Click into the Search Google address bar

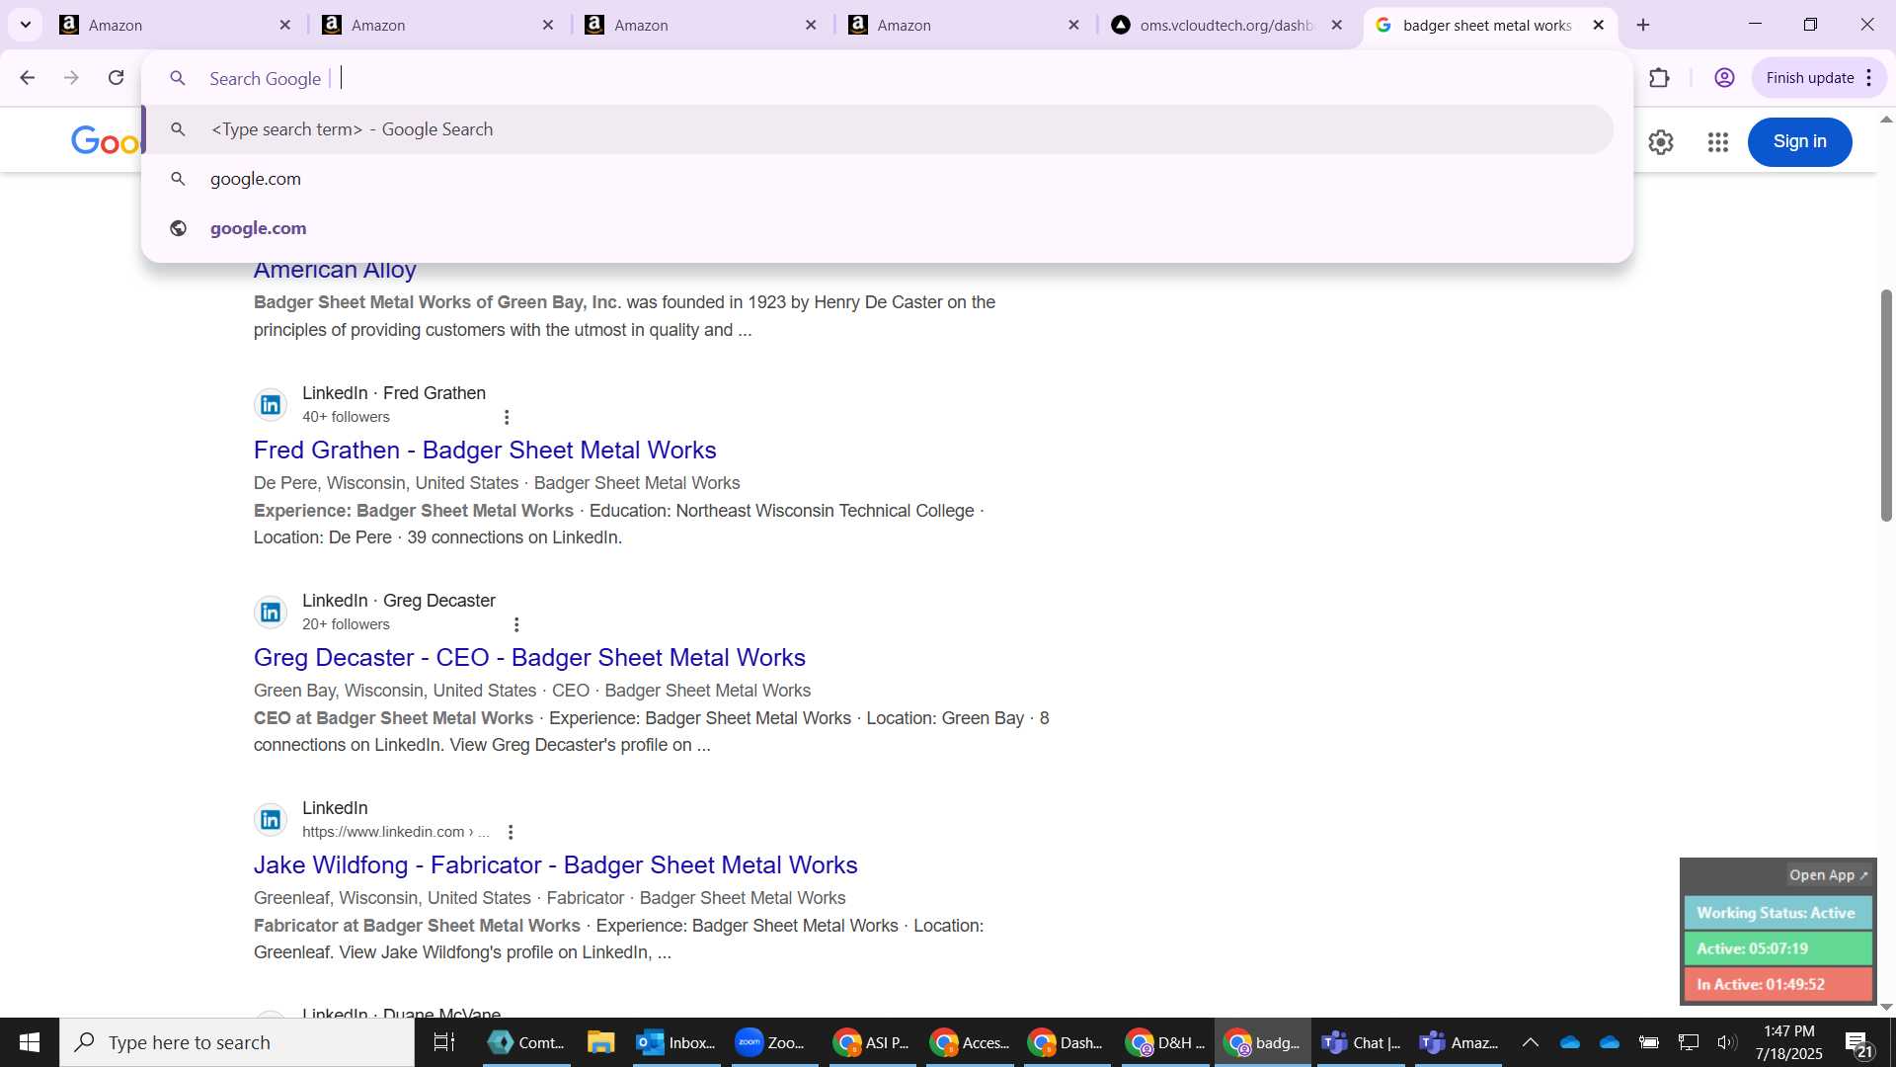click(x=887, y=78)
